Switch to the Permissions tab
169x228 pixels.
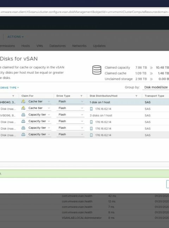pos(7,46)
